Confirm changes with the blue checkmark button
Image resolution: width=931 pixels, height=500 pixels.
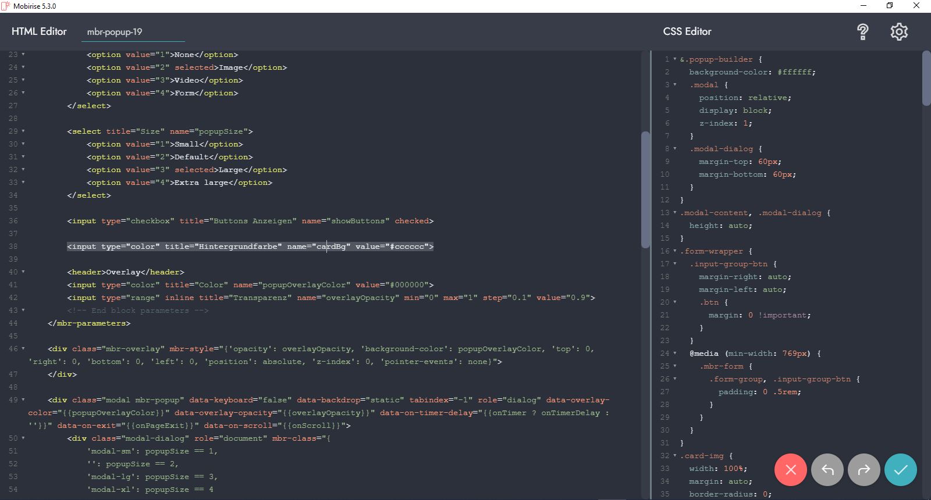[900, 470]
